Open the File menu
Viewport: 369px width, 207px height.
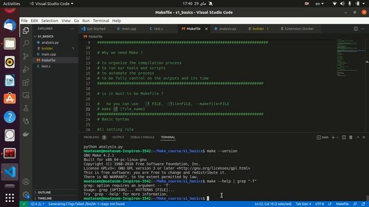(x=24, y=21)
